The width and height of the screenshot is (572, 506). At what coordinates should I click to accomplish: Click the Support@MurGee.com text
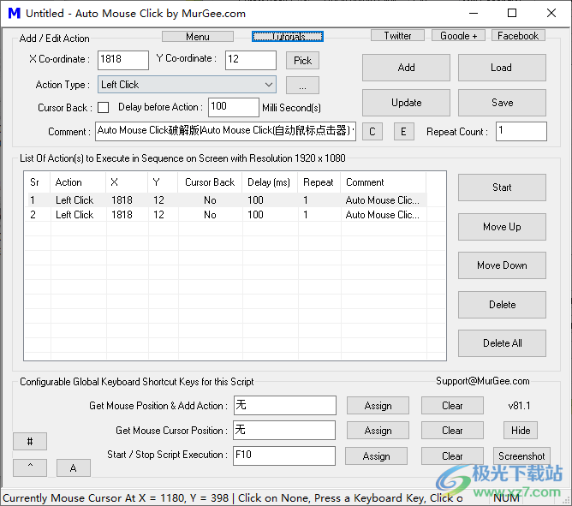coord(483,381)
